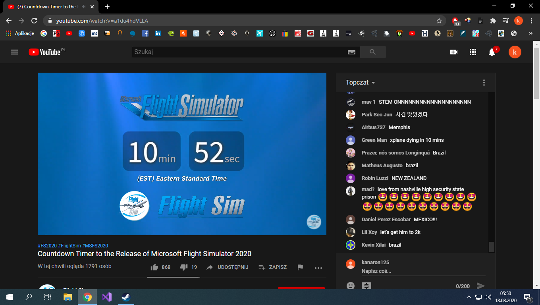
Task: Click the UDOSTĘPNIJ share button
Action: tap(228, 267)
